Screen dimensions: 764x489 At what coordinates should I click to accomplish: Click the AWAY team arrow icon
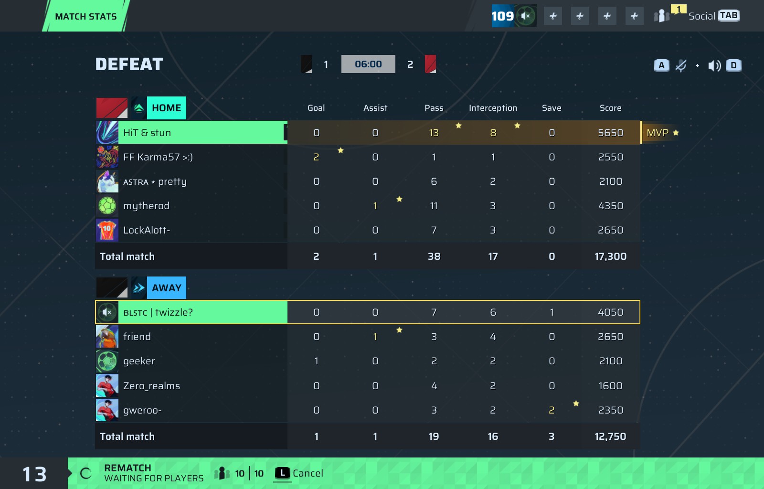[x=139, y=288]
